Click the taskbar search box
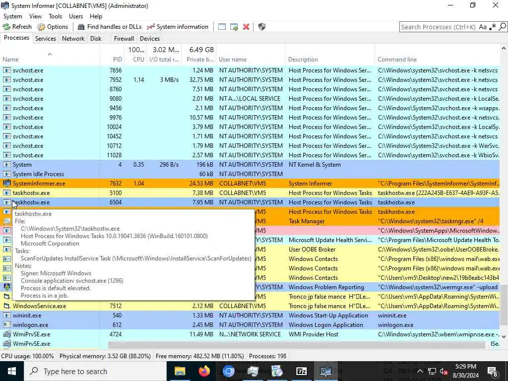The width and height of the screenshot is (508, 381). [x=95, y=371]
